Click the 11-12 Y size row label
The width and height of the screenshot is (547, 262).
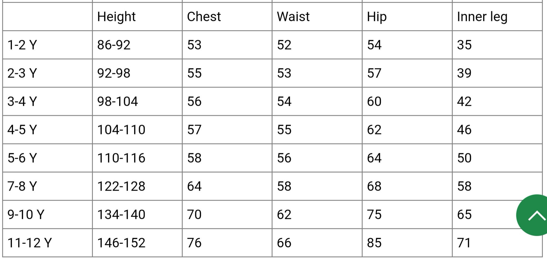click(29, 243)
